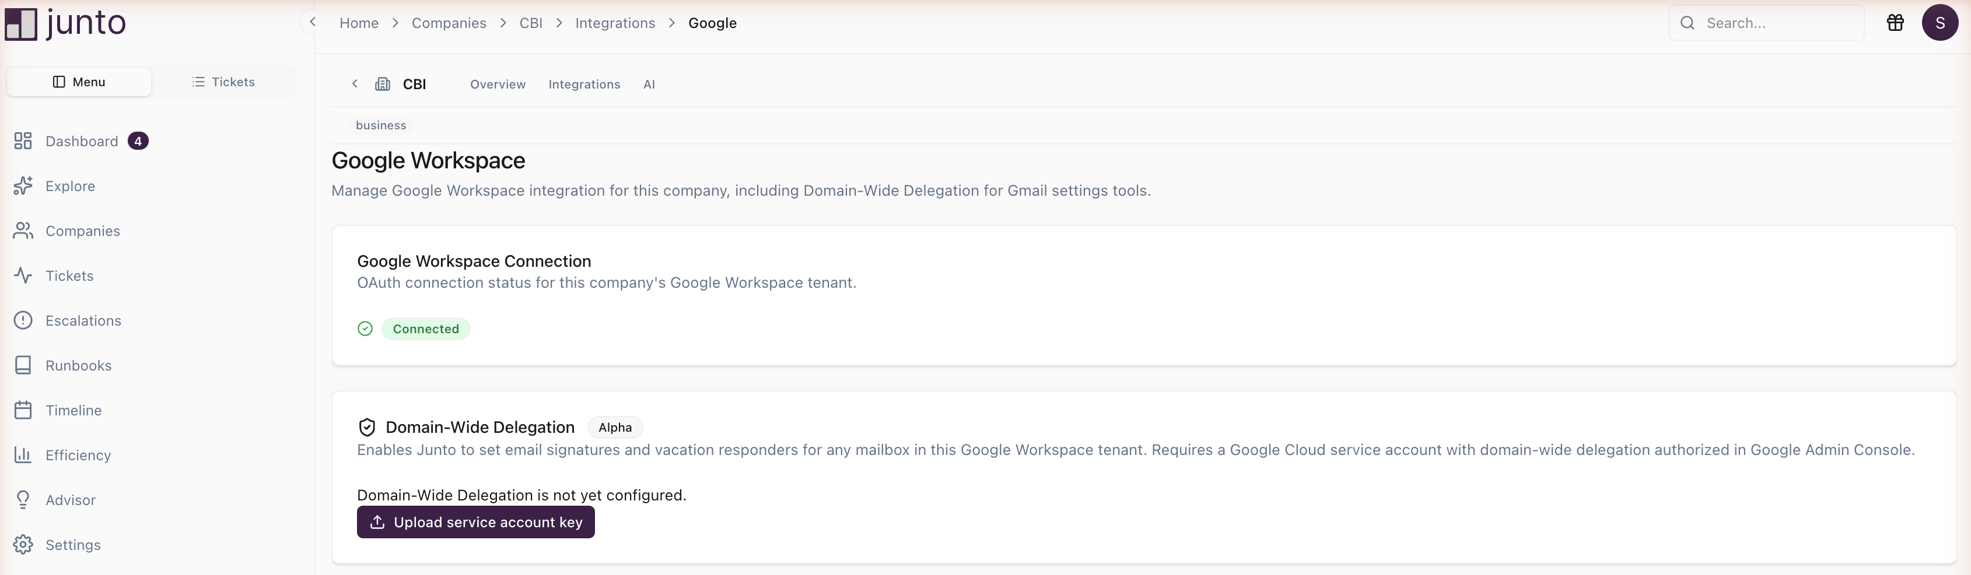Viewport: 1971px width, 575px height.
Task: Click the business tag
Action: [x=381, y=125]
